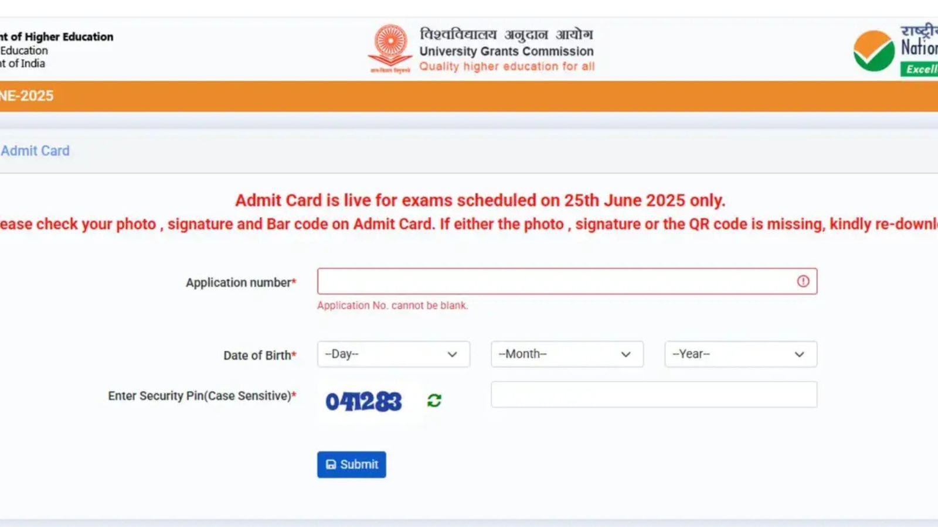Viewport: 938px width, 527px height.
Task: Click the green Excellence badge at top right
Action: click(x=920, y=69)
